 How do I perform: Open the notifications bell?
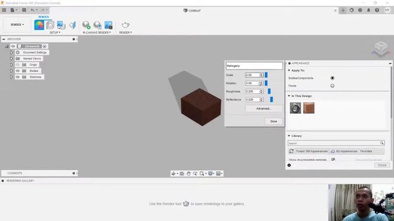[x=369, y=10]
